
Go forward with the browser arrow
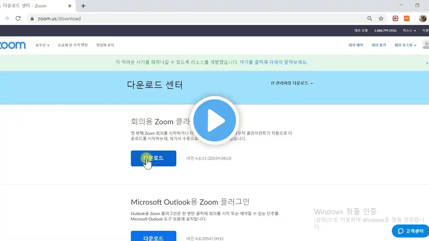[x=6, y=18]
